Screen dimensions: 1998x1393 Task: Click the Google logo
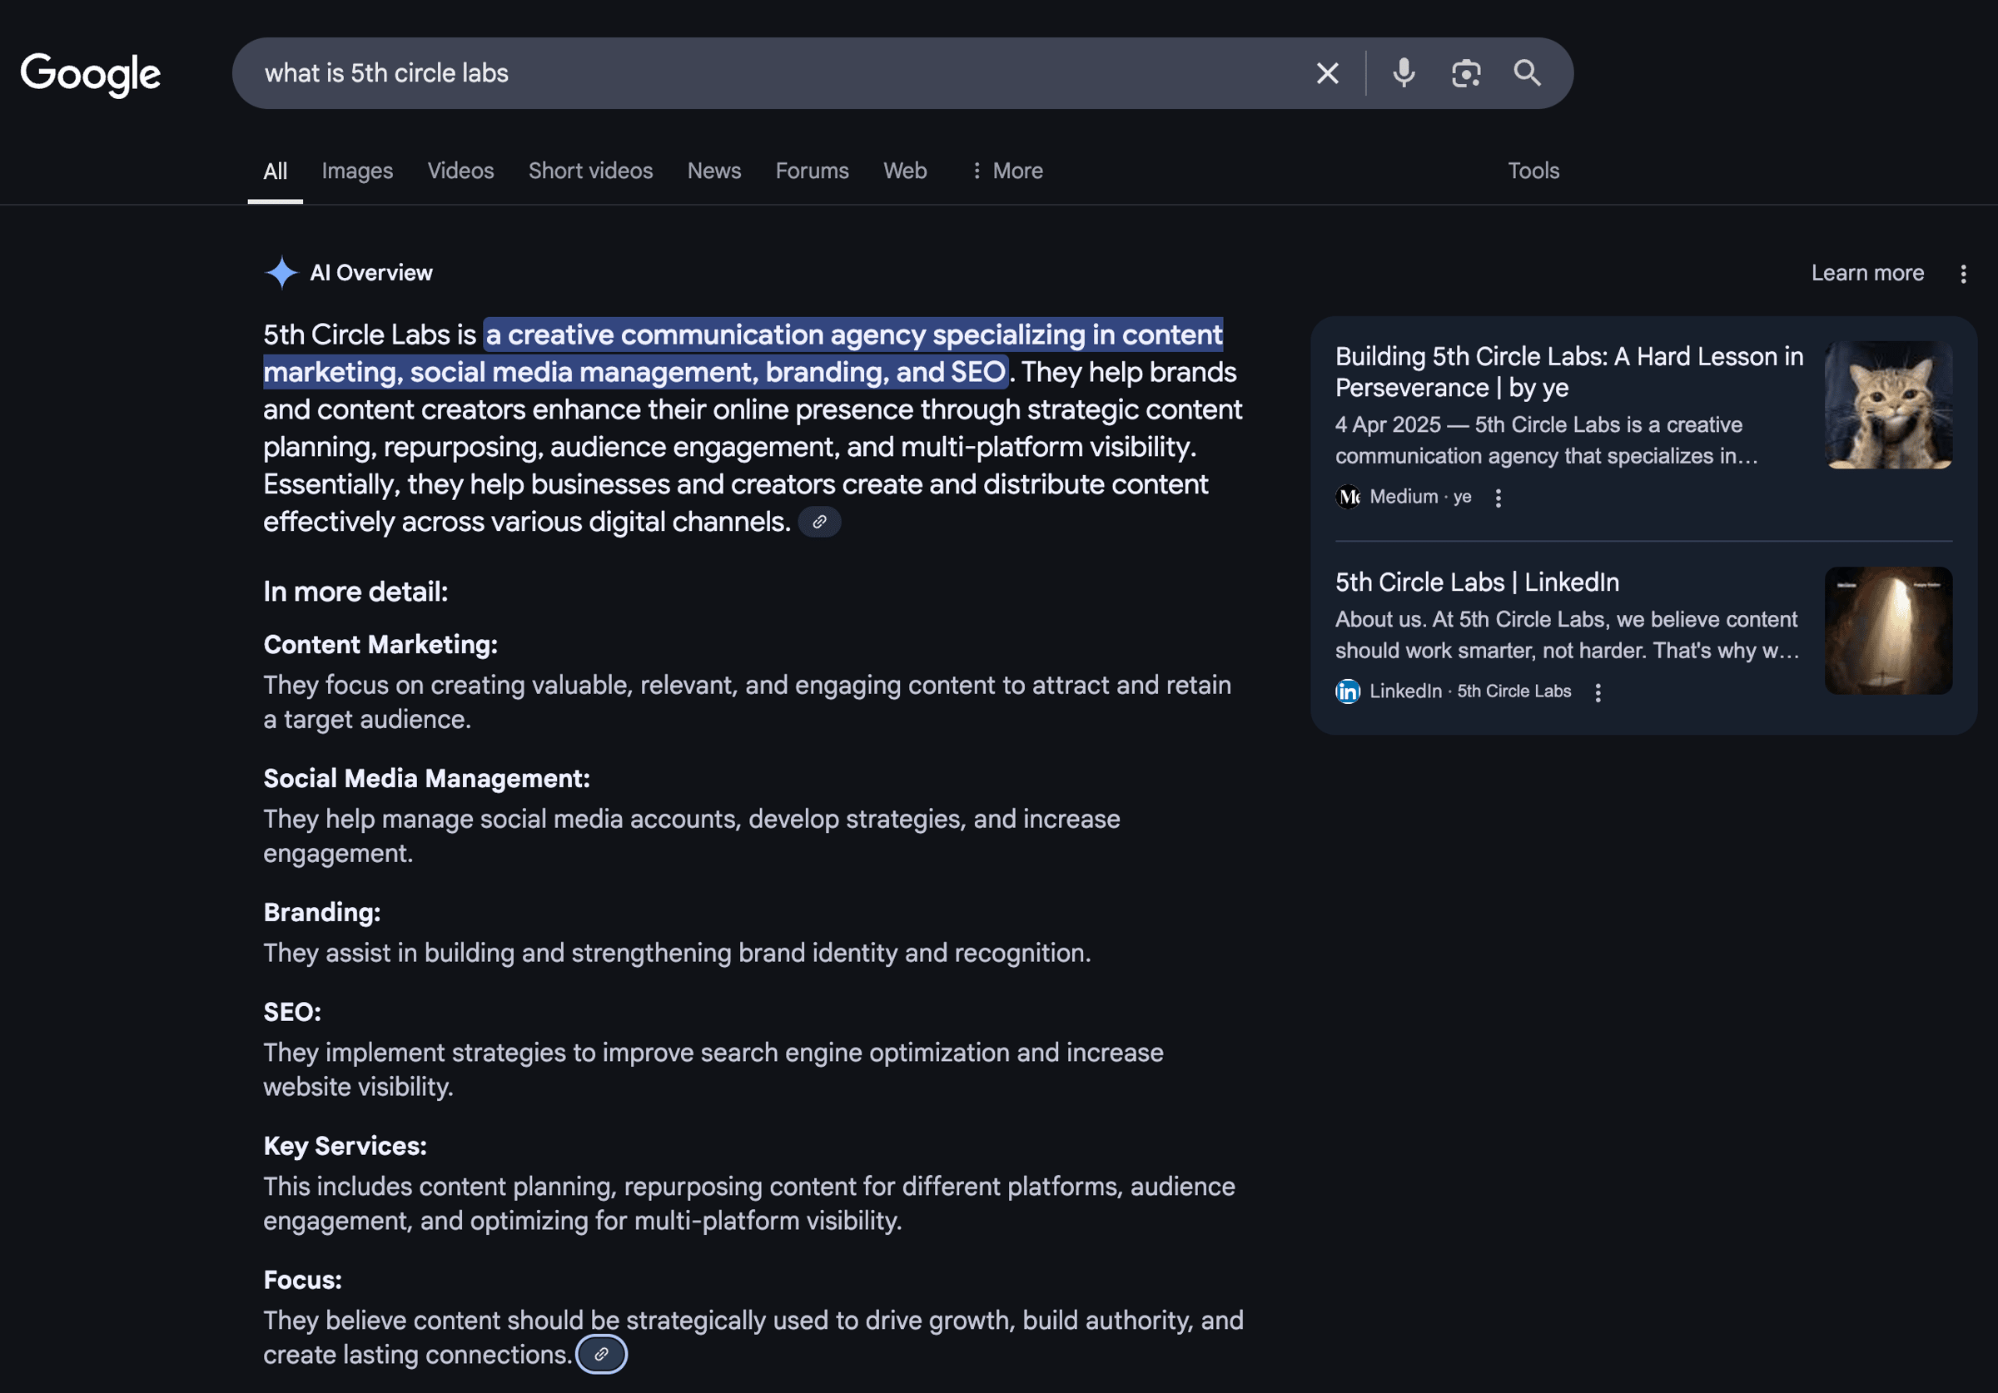(x=91, y=74)
